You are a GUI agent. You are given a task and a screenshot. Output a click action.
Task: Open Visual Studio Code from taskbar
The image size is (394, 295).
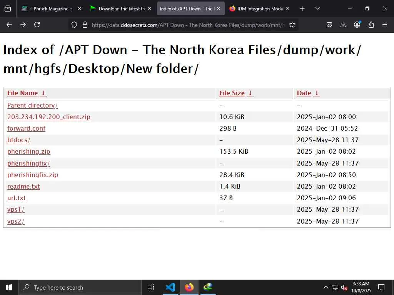170,287
